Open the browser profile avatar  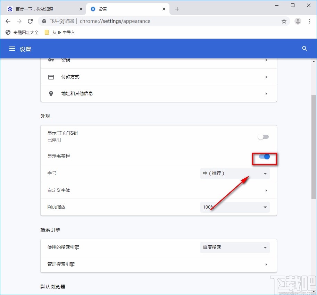(x=298, y=21)
